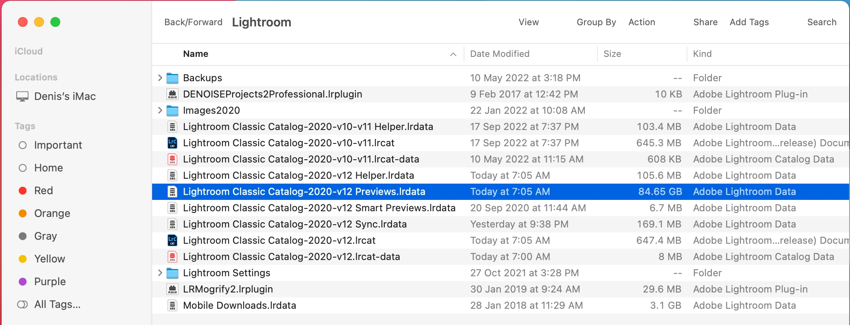The width and height of the screenshot is (850, 325).
Task: Click the 84.65 GB size value
Action: [660, 192]
